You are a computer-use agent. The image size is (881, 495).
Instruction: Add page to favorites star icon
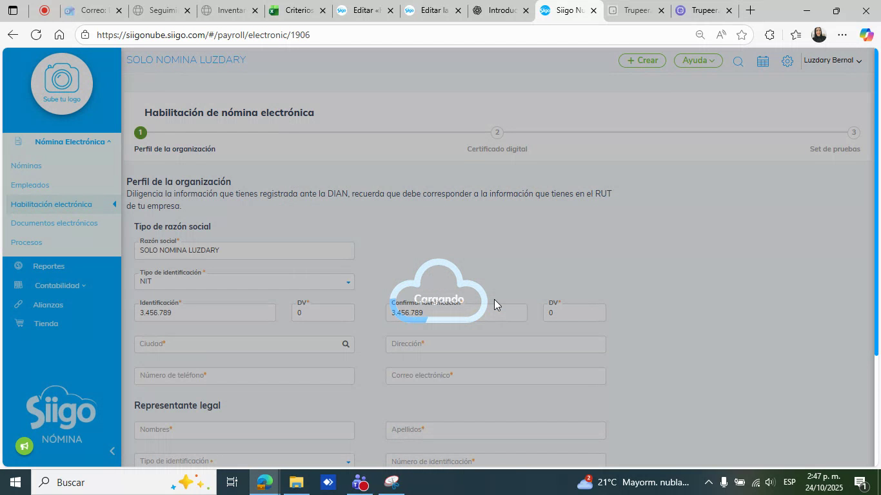click(x=742, y=35)
